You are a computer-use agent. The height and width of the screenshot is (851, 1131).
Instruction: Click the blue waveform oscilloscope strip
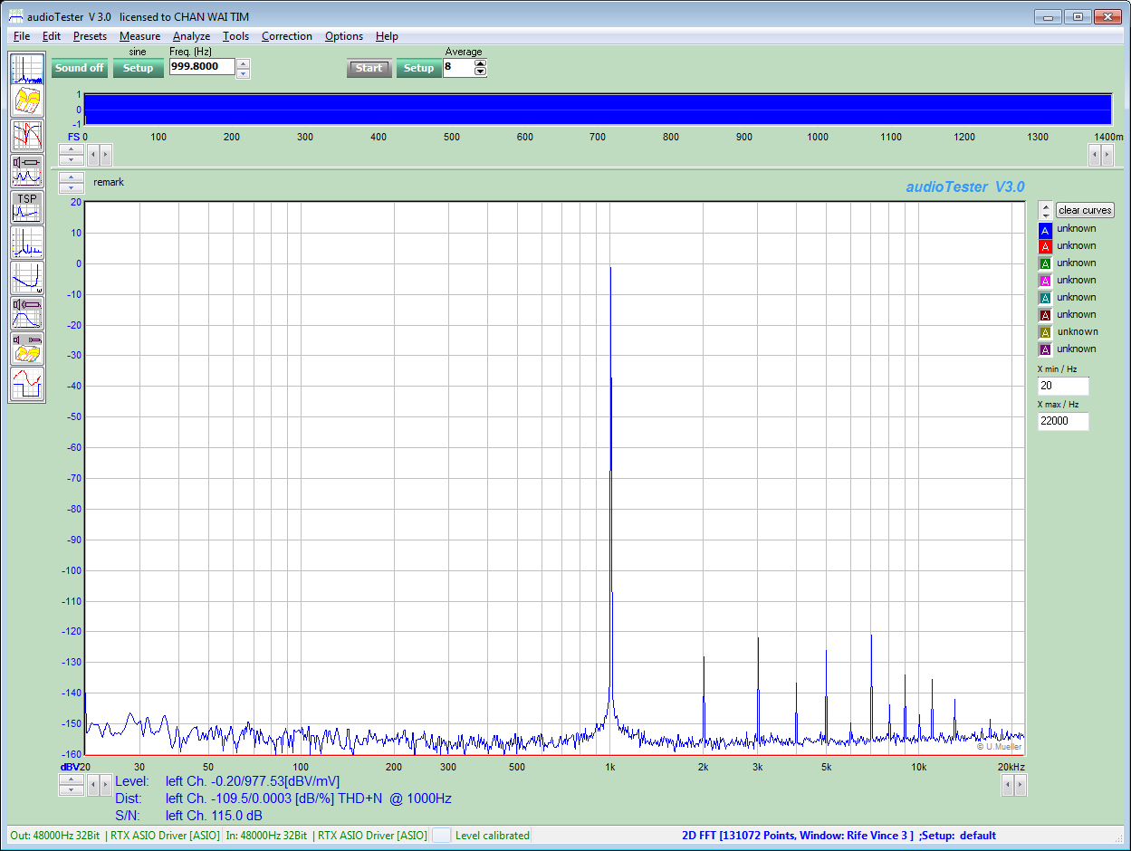(x=598, y=109)
